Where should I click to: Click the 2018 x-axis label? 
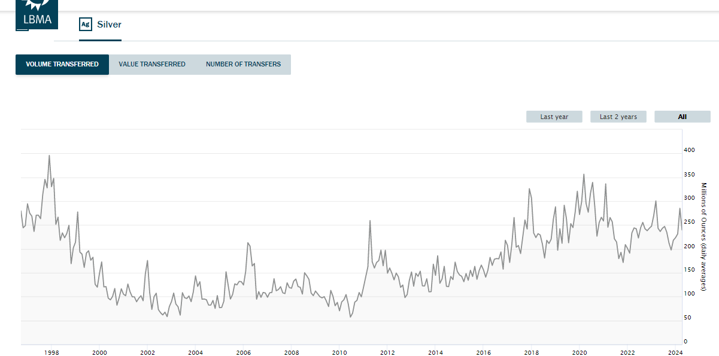point(531,353)
